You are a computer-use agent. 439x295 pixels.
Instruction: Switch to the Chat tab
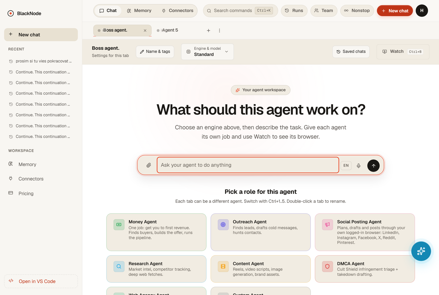(x=108, y=11)
